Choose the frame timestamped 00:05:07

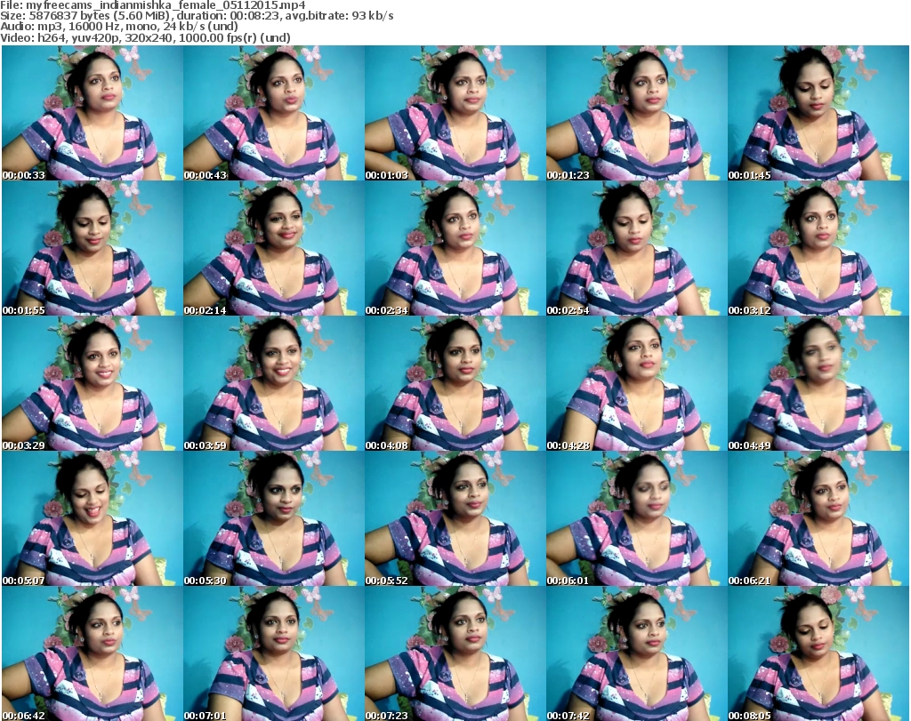[x=92, y=518]
